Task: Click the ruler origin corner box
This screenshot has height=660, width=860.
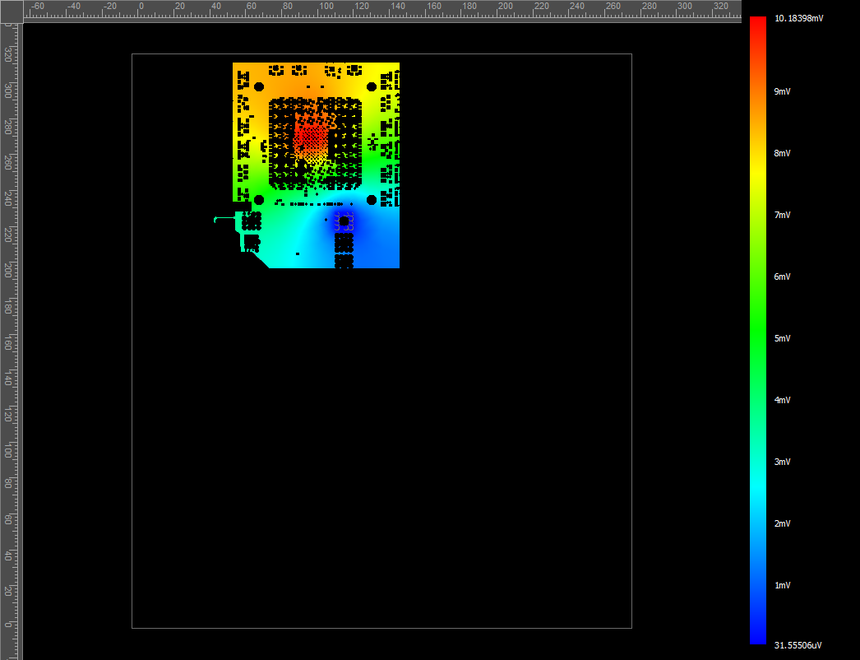Action: point(12,12)
